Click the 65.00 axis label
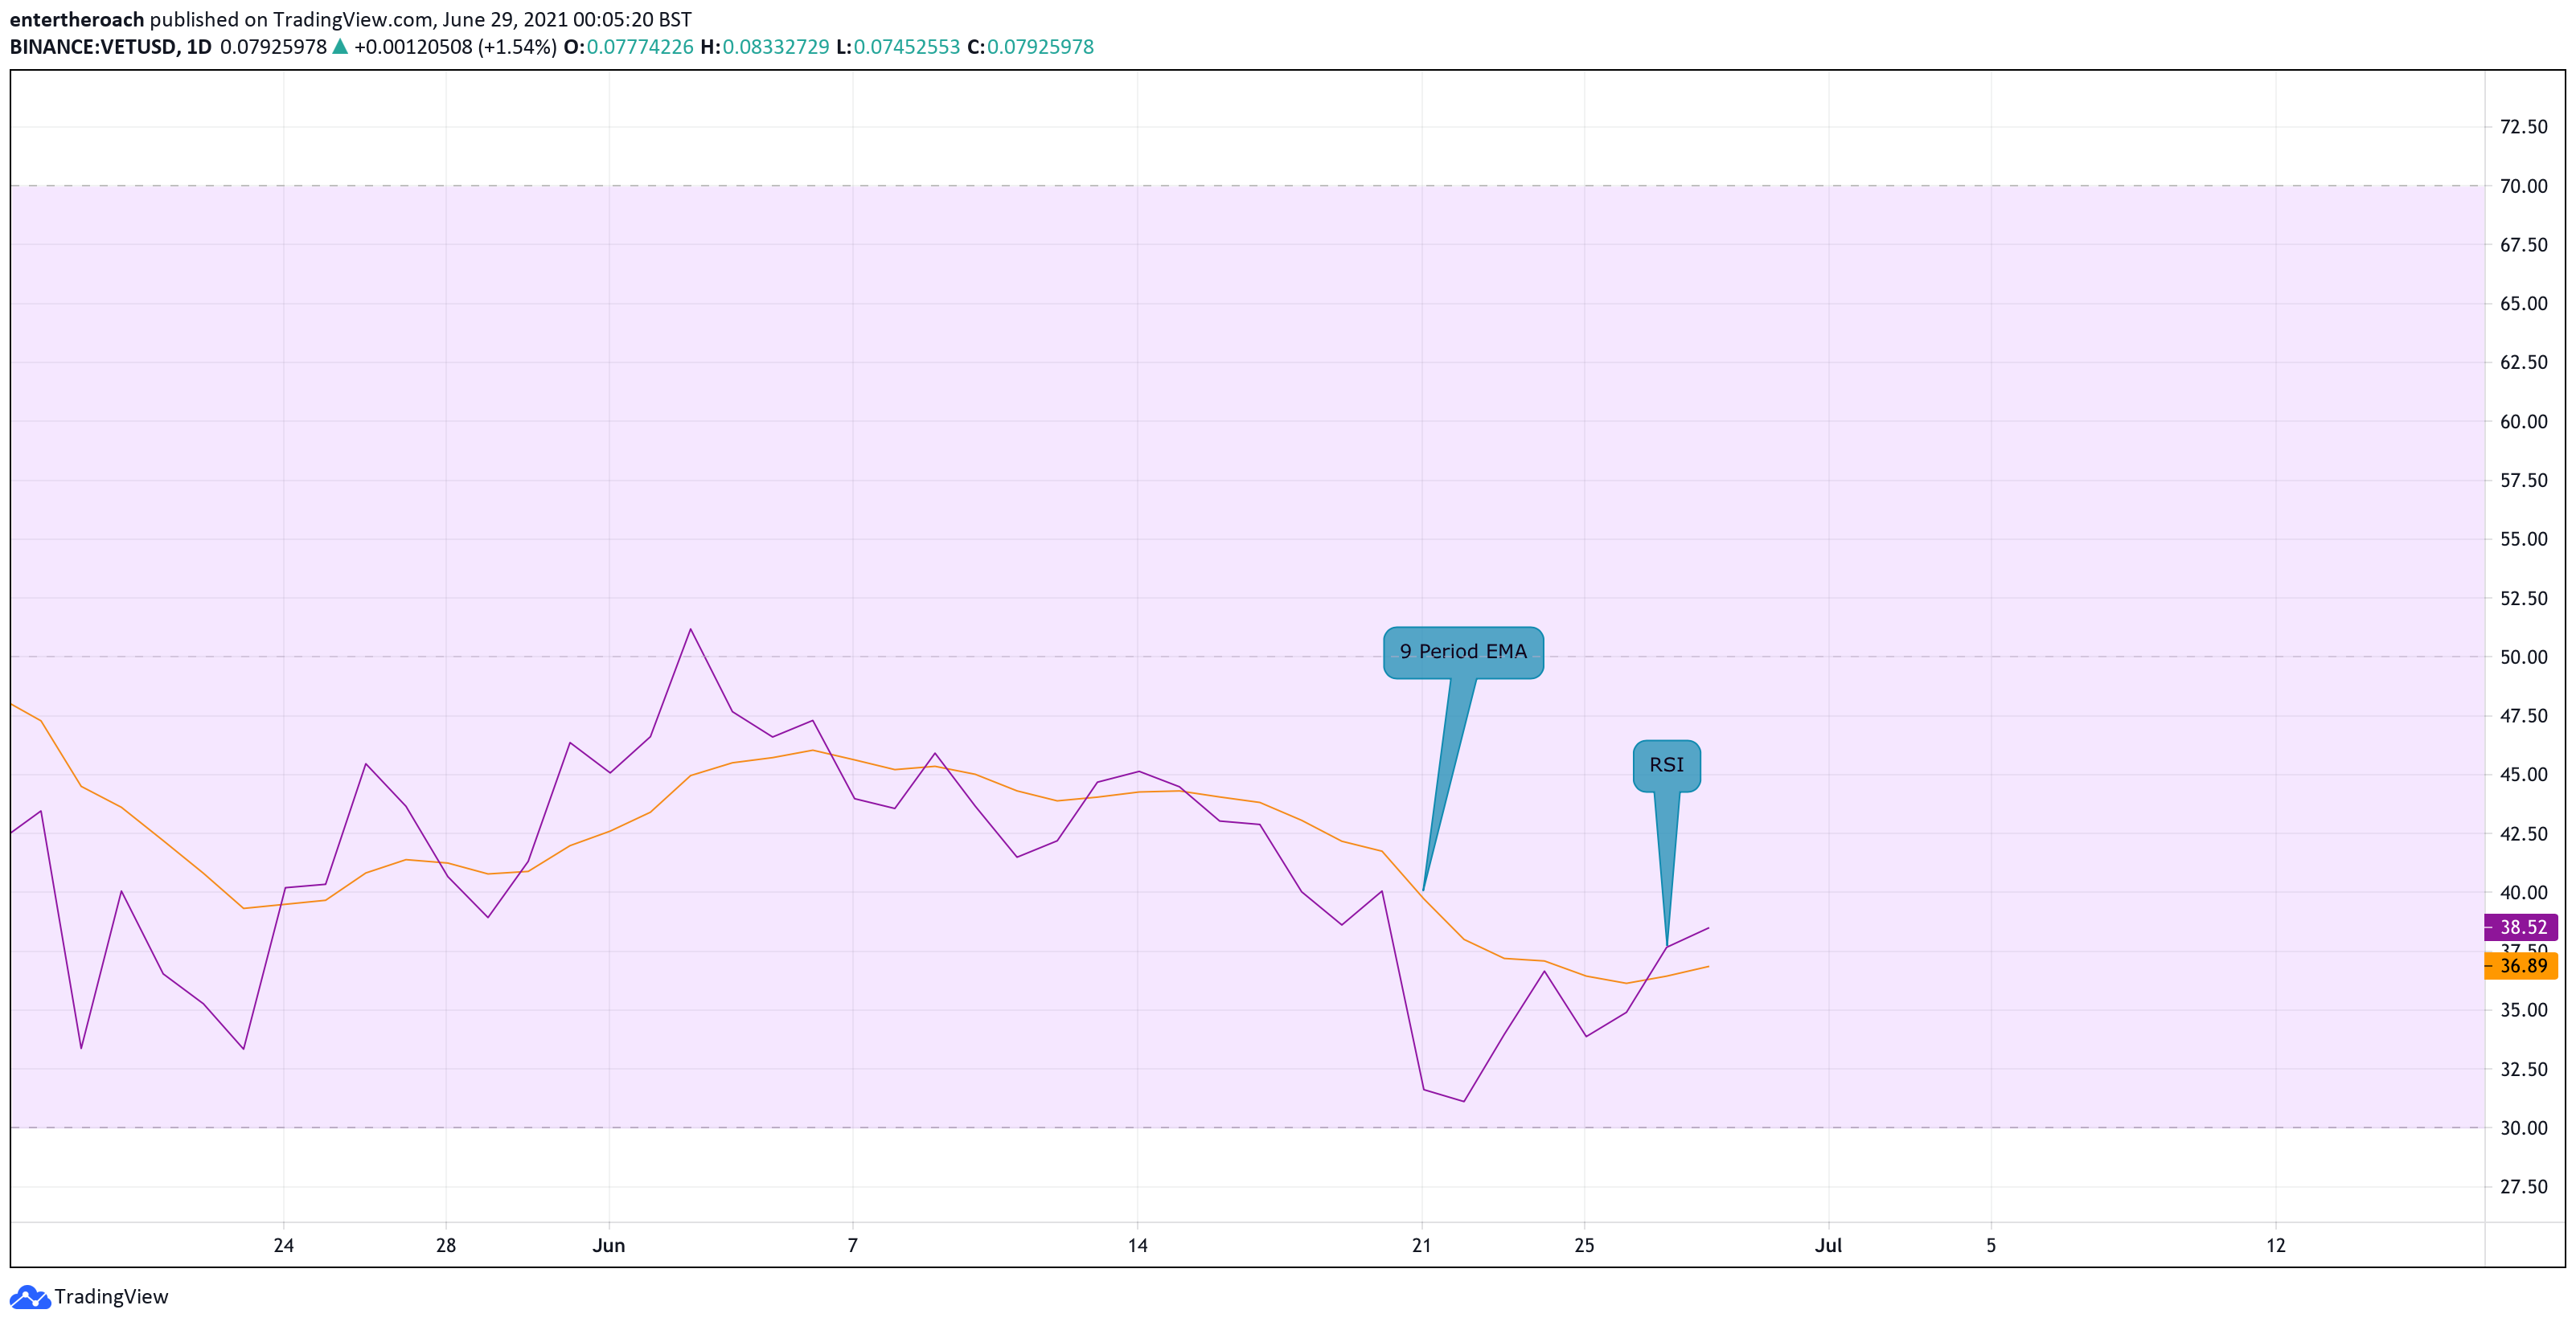2576x1326 pixels. 2524,304
